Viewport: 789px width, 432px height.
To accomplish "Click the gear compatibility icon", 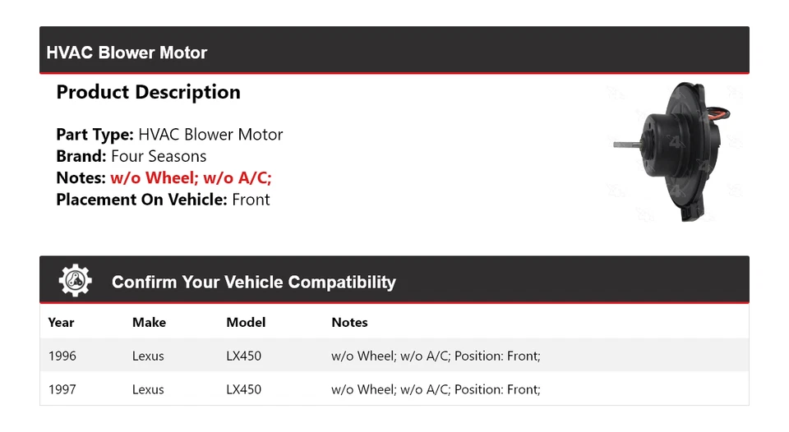I will [75, 281].
